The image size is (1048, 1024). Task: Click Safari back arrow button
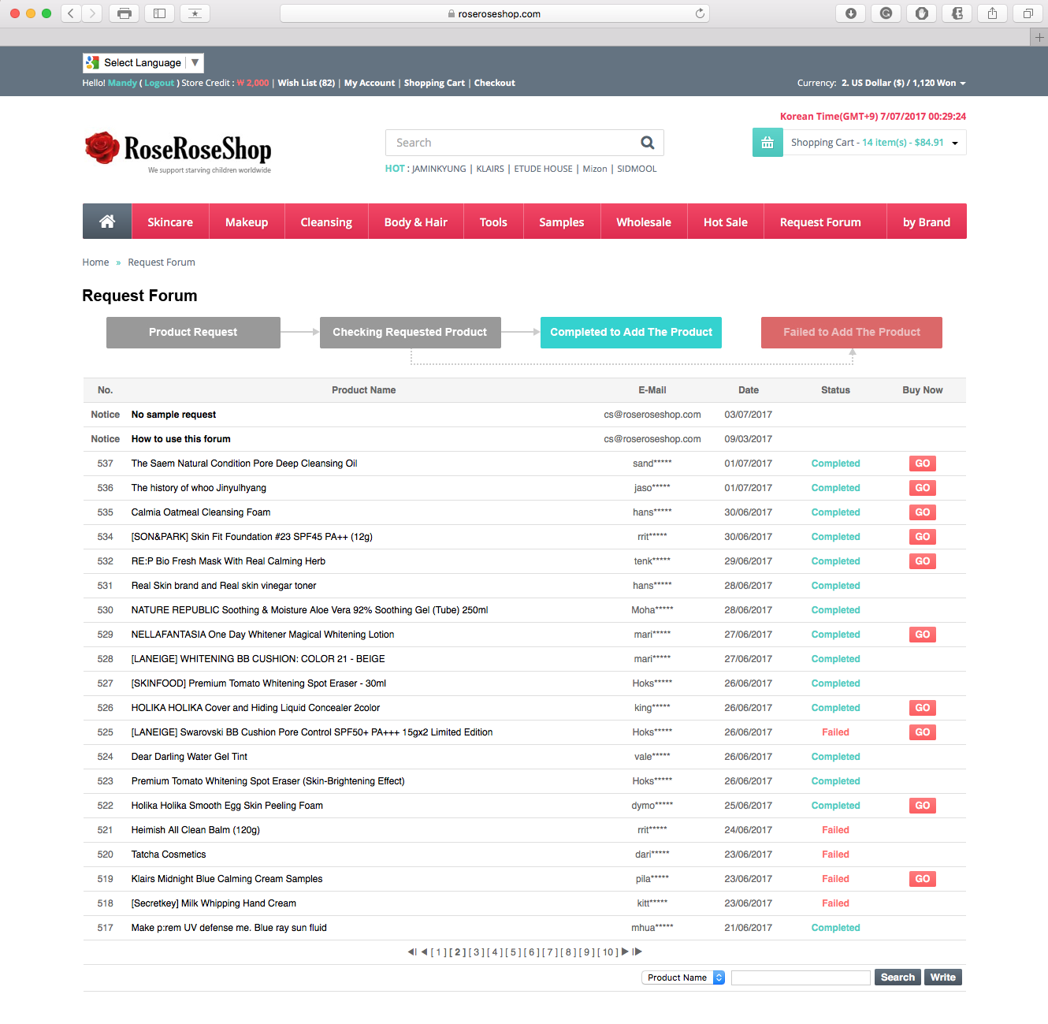71,13
